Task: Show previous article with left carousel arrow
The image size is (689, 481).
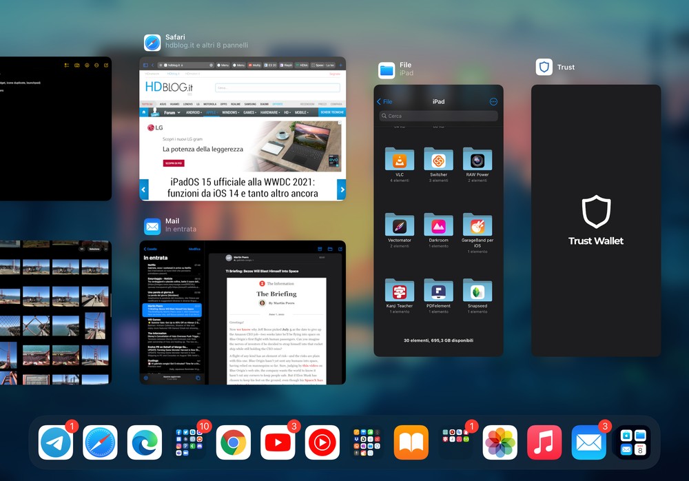Action: [x=144, y=190]
